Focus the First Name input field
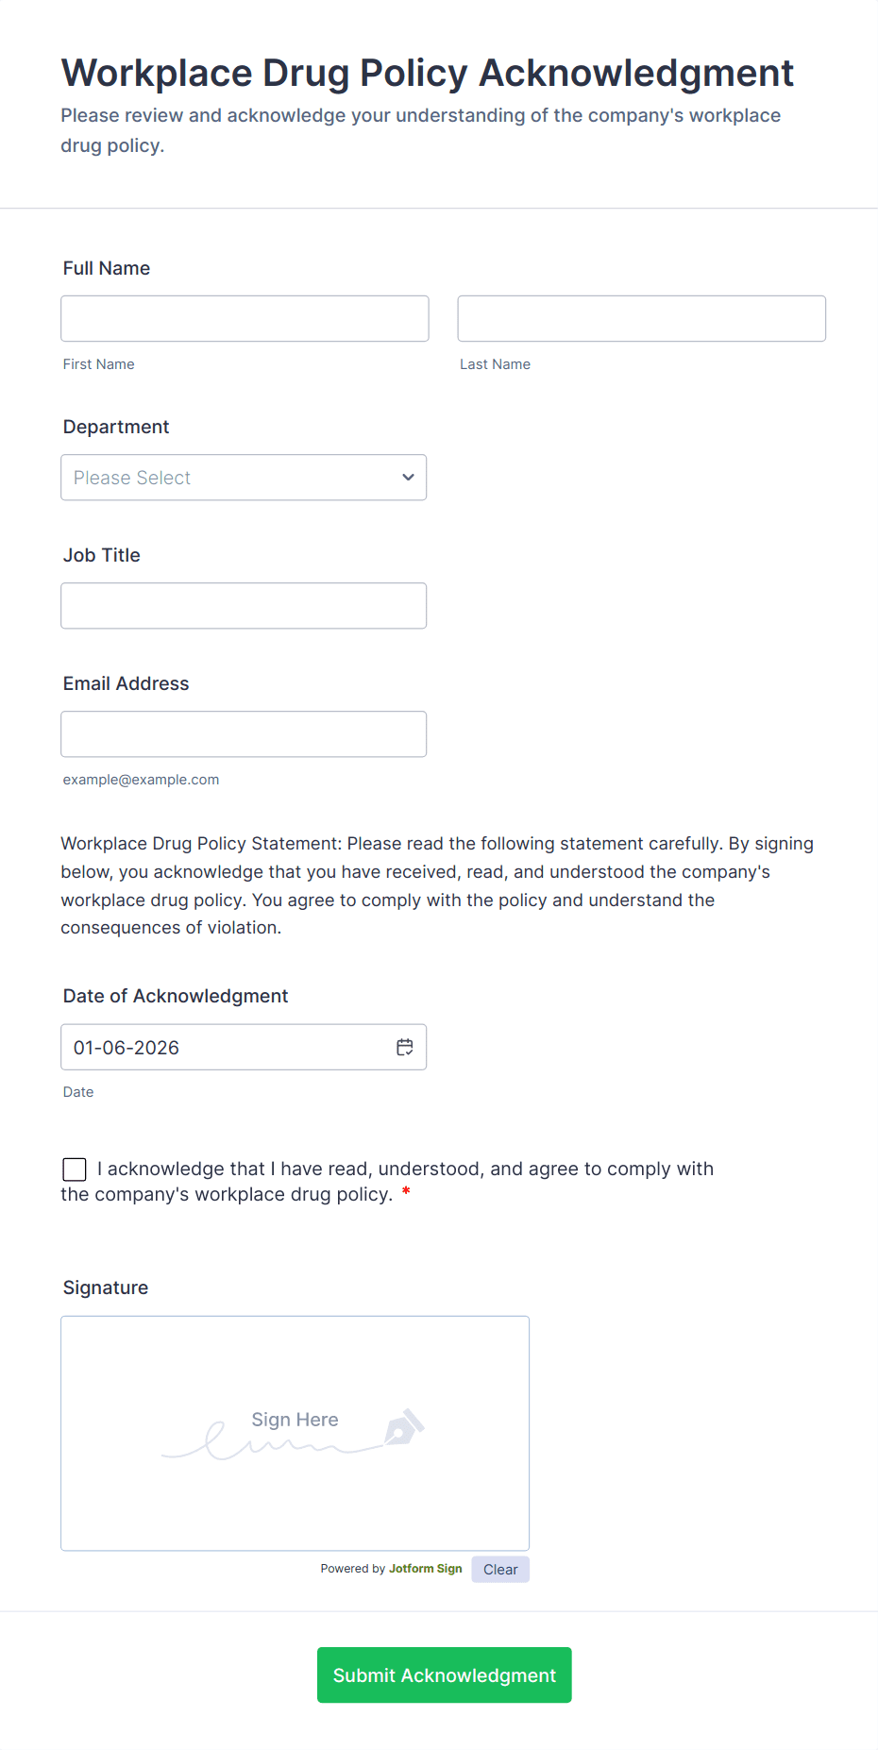The width and height of the screenshot is (878, 1750). [245, 319]
